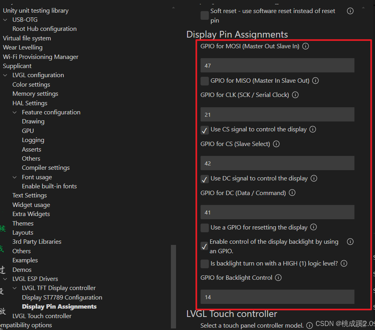Select Wi-Fi Provisioning Manager

[x=41, y=57]
